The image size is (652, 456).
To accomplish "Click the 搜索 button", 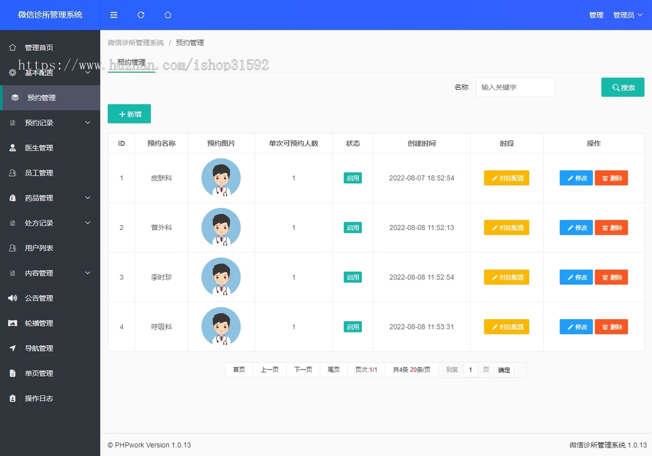I will [x=623, y=88].
